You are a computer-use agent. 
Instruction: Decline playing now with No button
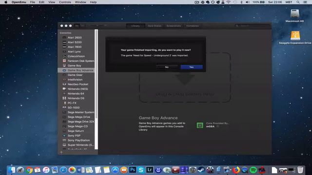click(167, 67)
